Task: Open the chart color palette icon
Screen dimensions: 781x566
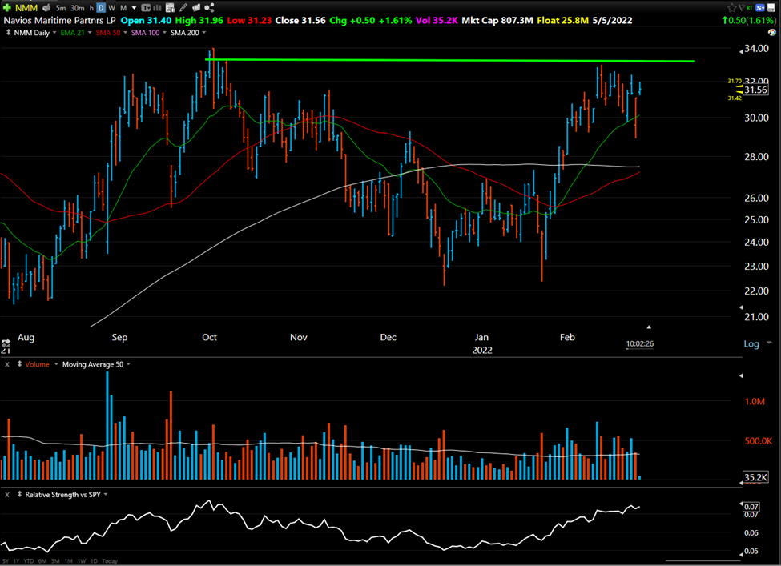Action: [772, 32]
